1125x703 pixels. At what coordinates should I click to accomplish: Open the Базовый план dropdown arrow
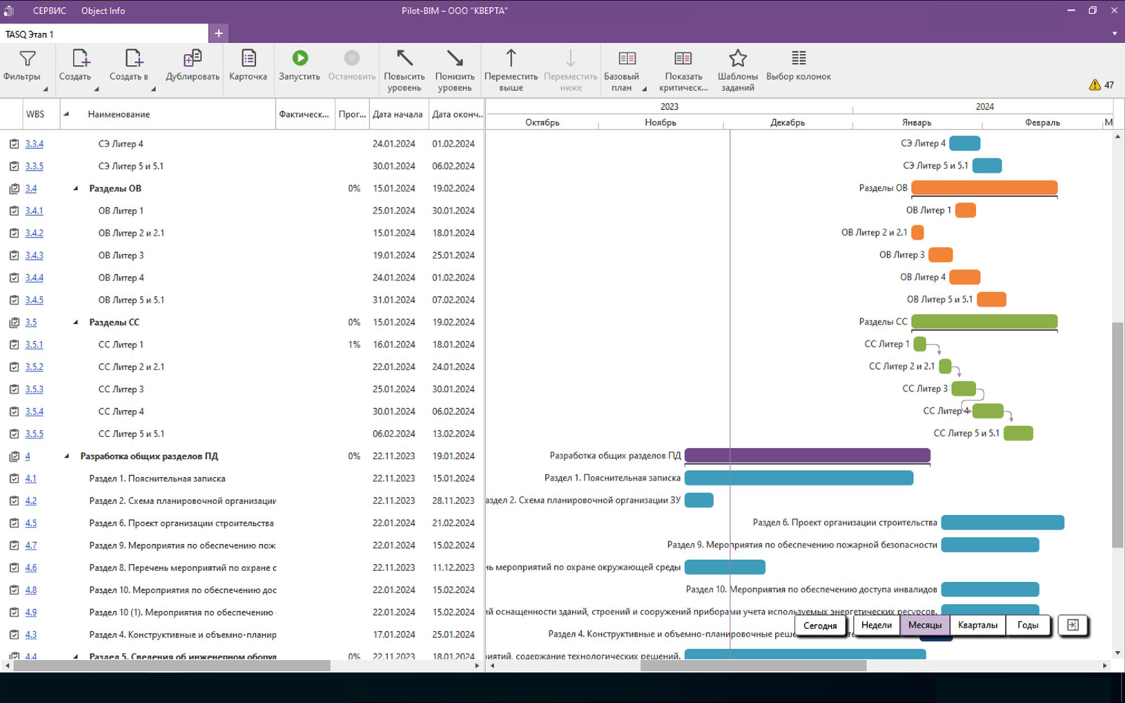(x=644, y=89)
